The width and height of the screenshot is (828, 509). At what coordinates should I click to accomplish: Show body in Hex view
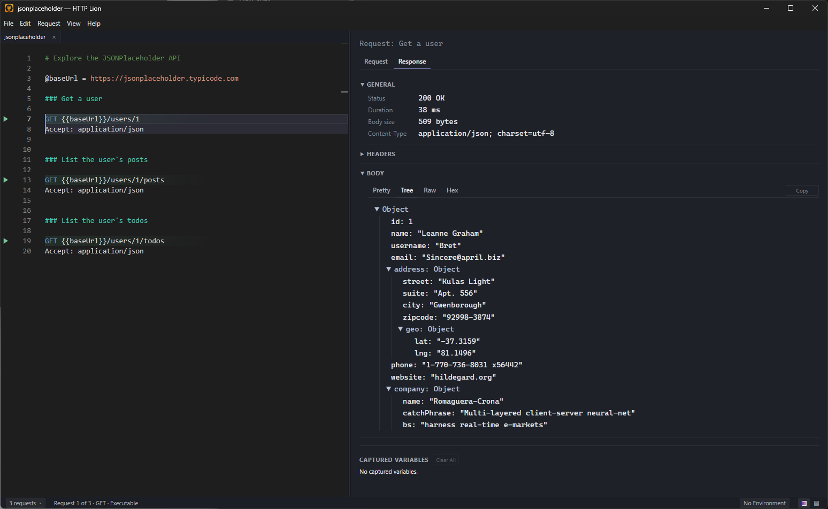point(453,190)
